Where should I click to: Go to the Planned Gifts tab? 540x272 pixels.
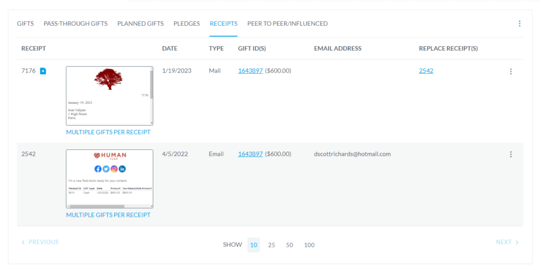click(140, 23)
